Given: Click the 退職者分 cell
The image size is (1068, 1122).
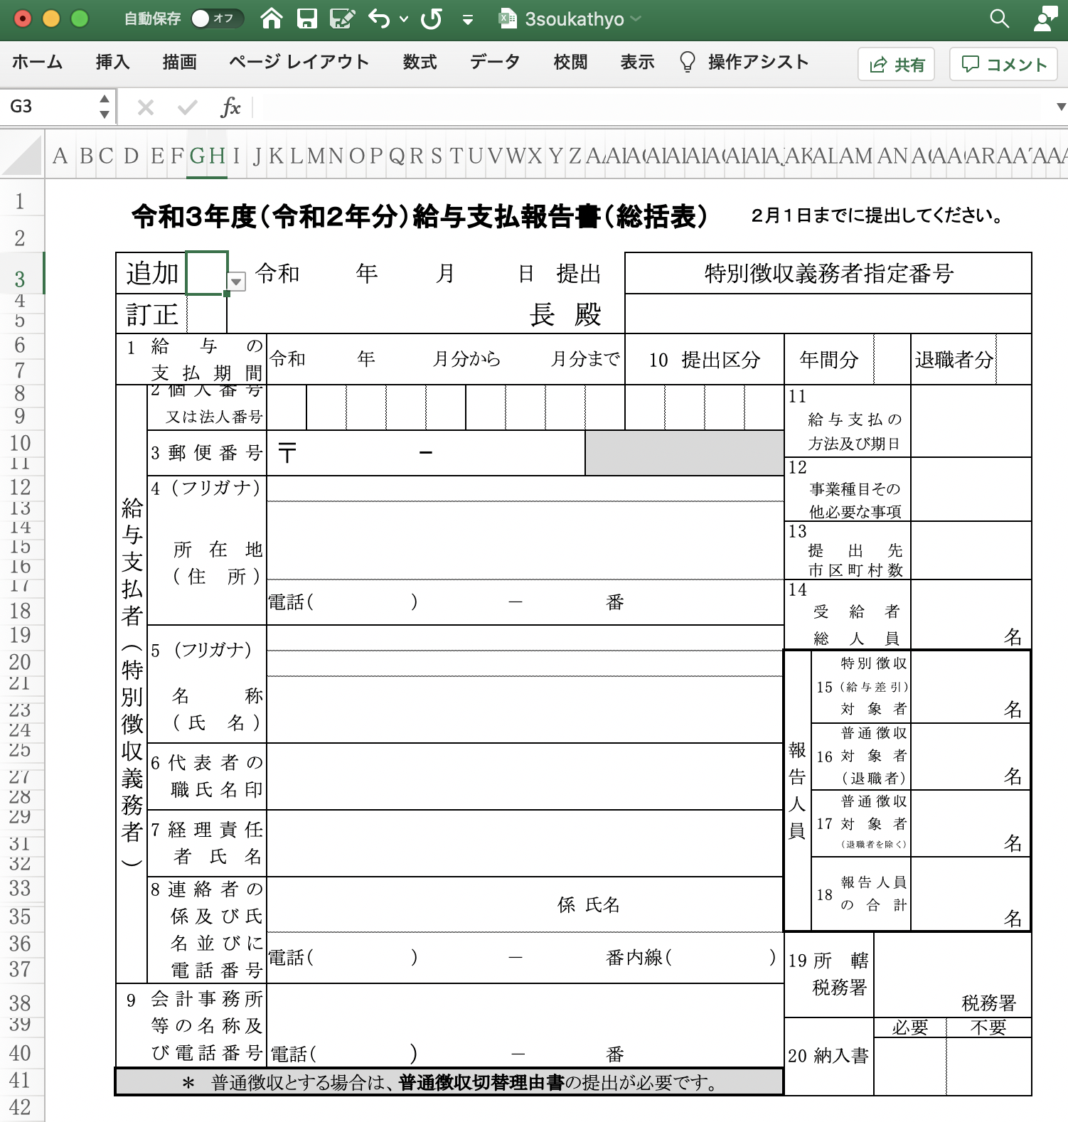Looking at the screenshot, I should (x=954, y=359).
